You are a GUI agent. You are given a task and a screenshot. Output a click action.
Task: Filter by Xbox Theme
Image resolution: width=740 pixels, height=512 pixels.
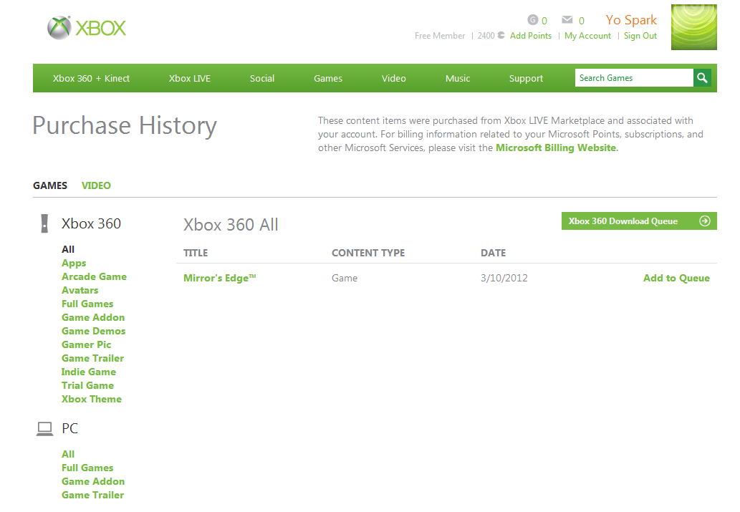click(92, 400)
